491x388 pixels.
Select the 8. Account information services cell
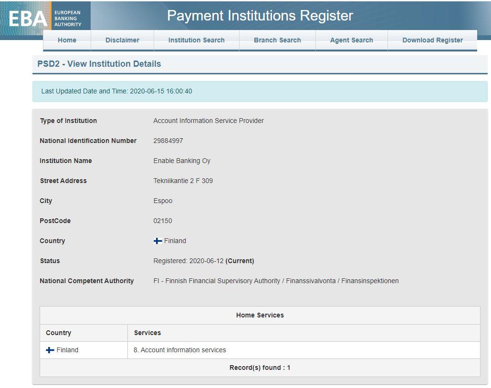[304, 350]
